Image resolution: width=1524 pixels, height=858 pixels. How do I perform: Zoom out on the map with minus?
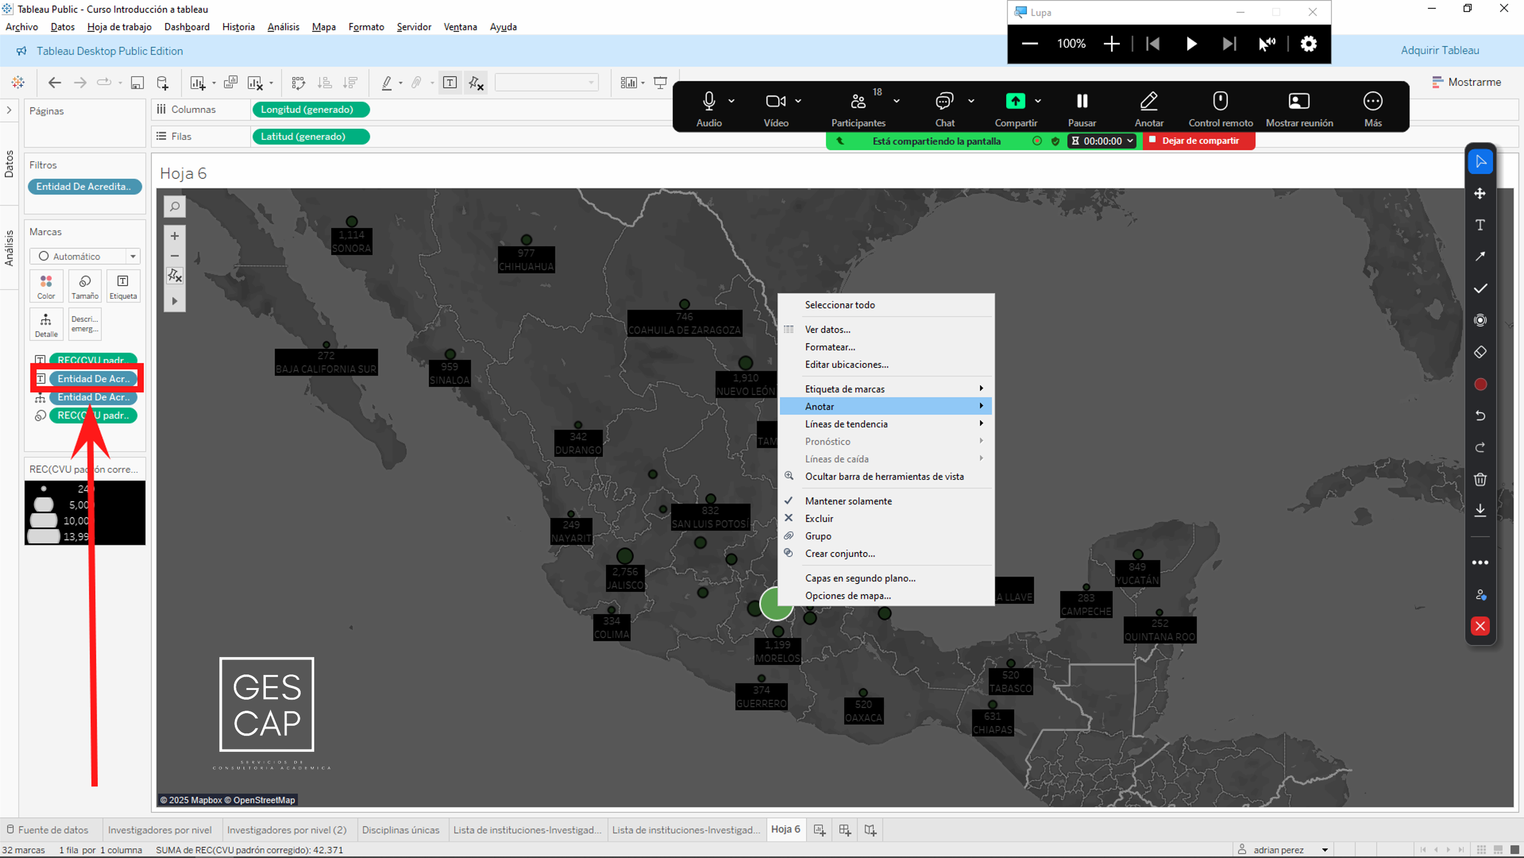[175, 256]
